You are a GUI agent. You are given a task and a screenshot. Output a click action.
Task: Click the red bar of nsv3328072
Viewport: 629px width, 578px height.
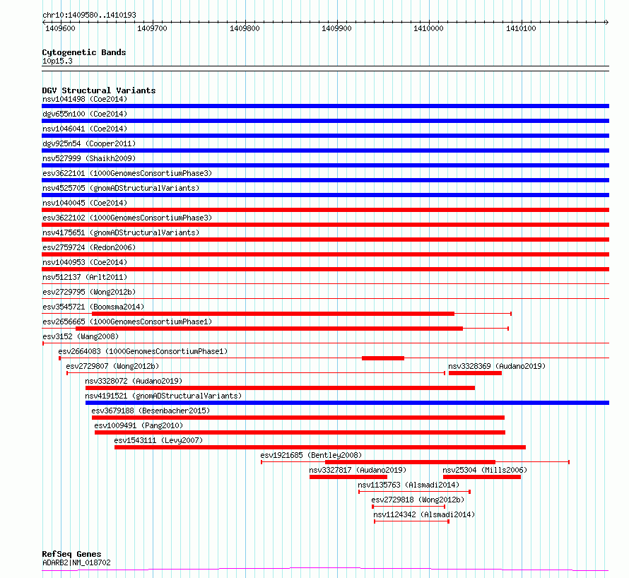click(280, 388)
